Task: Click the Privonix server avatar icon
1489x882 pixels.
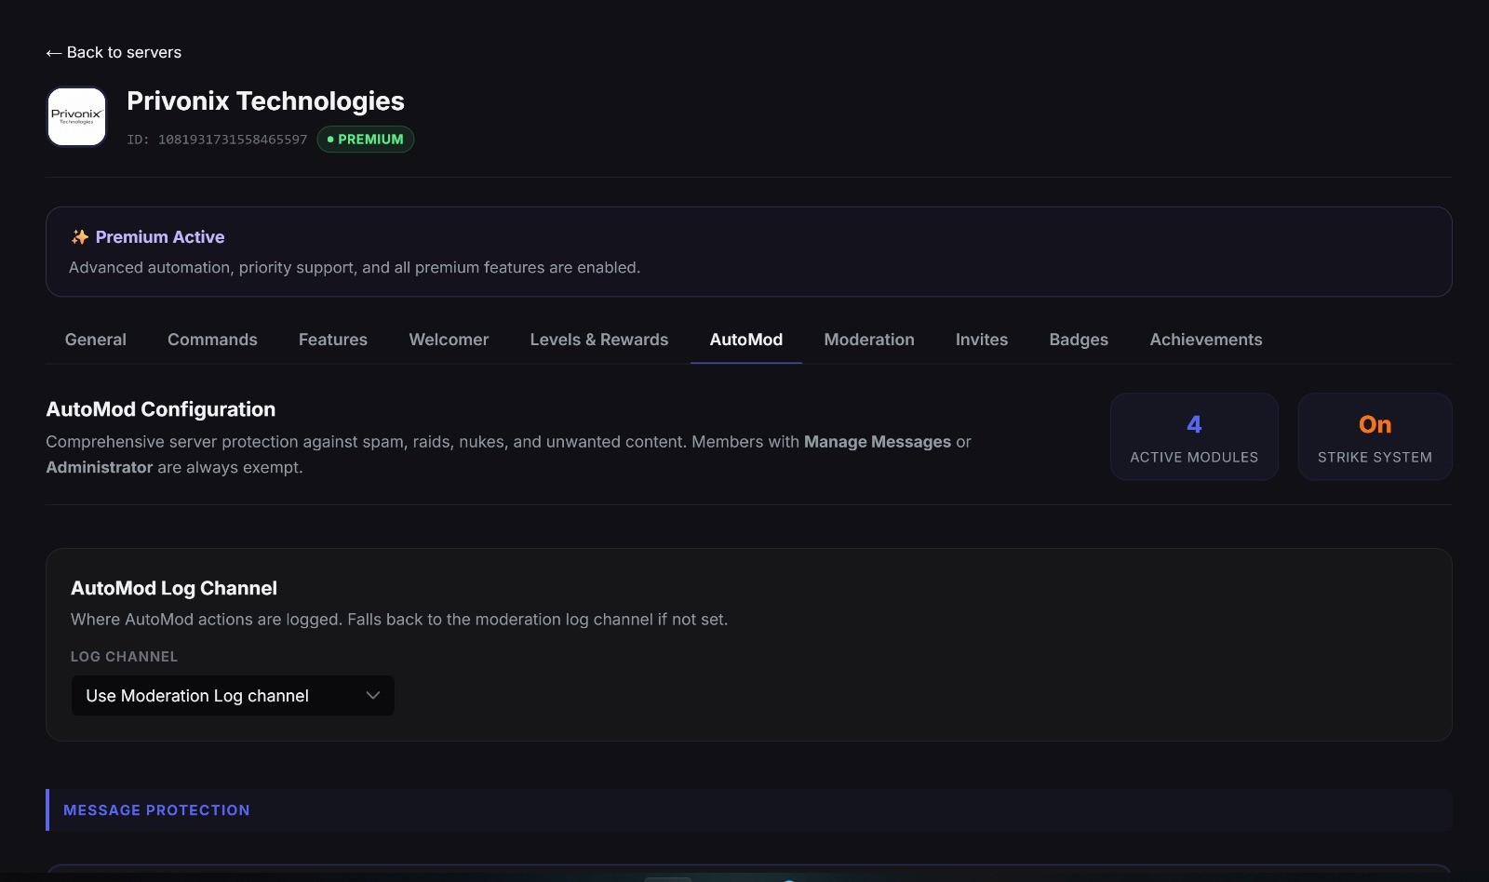Action: point(75,116)
